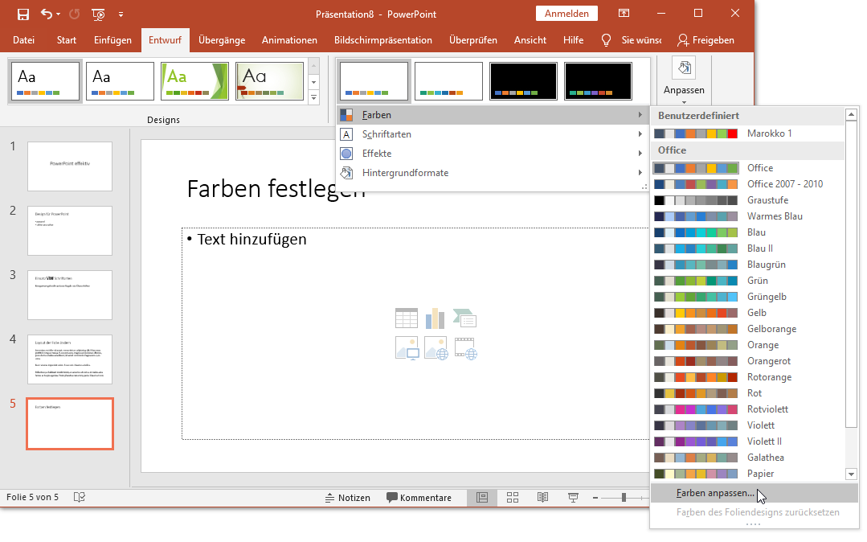Switch to reading view icon
This screenshot has height=542, width=867.
click(543, 497)
